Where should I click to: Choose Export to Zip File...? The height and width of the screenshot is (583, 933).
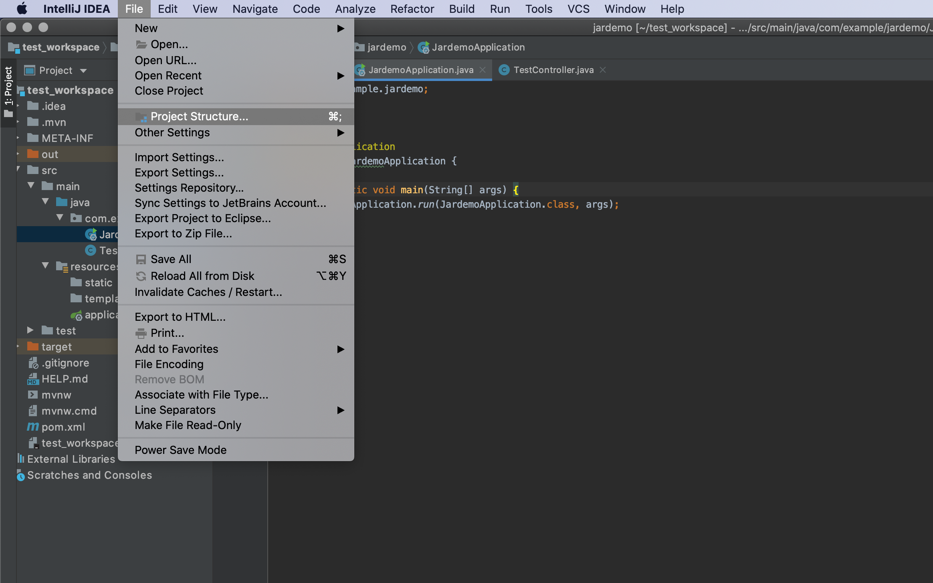236,234
